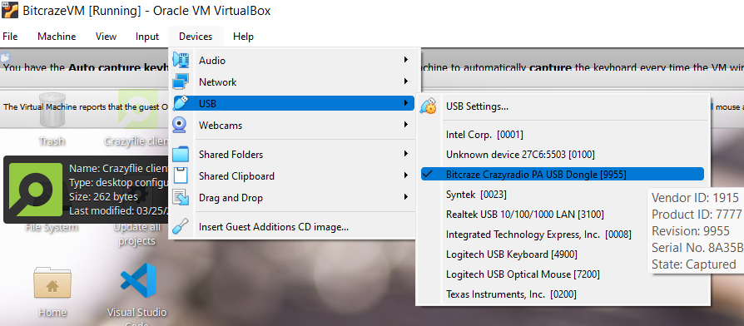The width and height of the screenshot is (744, 326).
Task: Attach Texas Instruments, Inc. [0200] device
Action: click(563, 294)
